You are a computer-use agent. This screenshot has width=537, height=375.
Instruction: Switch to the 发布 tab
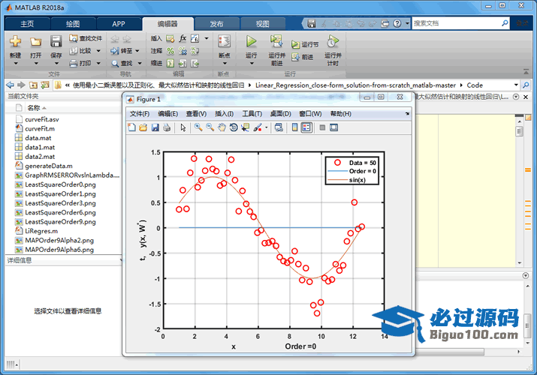[216, 23]
